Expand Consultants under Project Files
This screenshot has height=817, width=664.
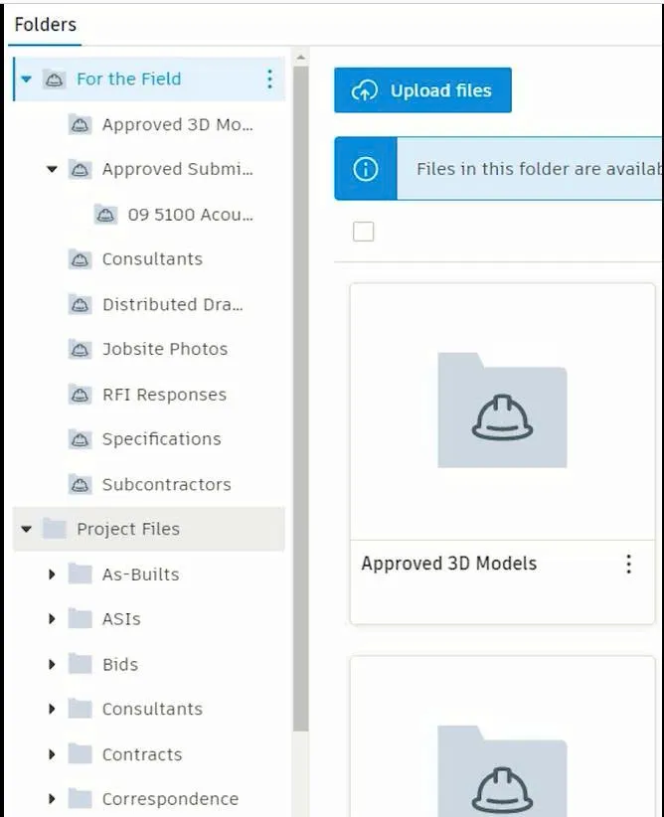click(52, 709)
